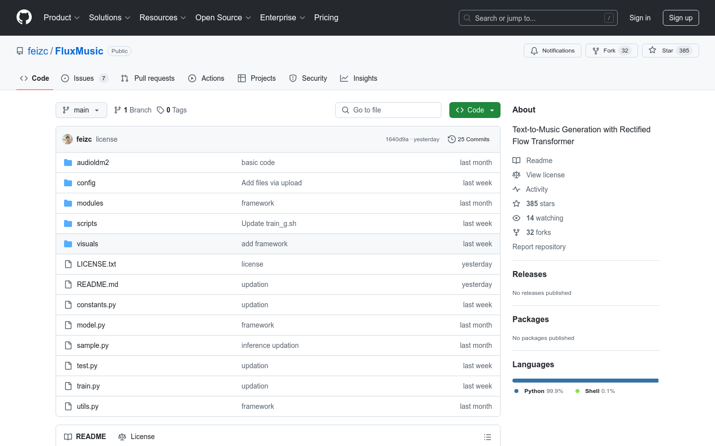Image resolution: width=715 pixels, height=446 pixels.
Task: Click the audioldm2 folder icon
Action: coord(68,163)
